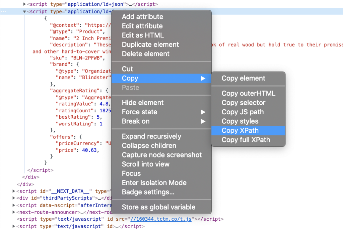Image resolution: width=343 pixels, height=229 pixels.
Task: Open the Force state submenu
Action: click(x=139, y=112)
